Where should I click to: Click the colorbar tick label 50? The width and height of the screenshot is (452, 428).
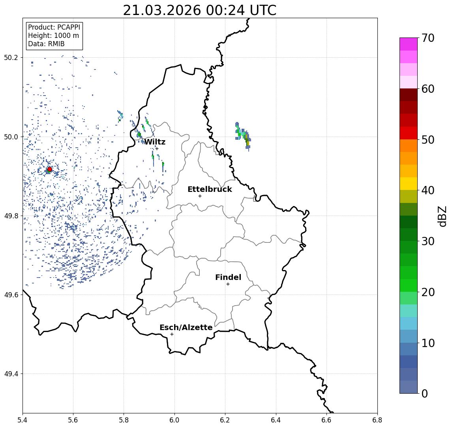pyautogui.click(x=428, y=140)
